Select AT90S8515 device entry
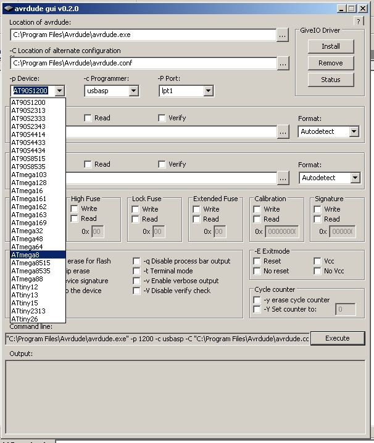Image resolution: width=374 pixels, height=443 pixels. click(38, 159)
